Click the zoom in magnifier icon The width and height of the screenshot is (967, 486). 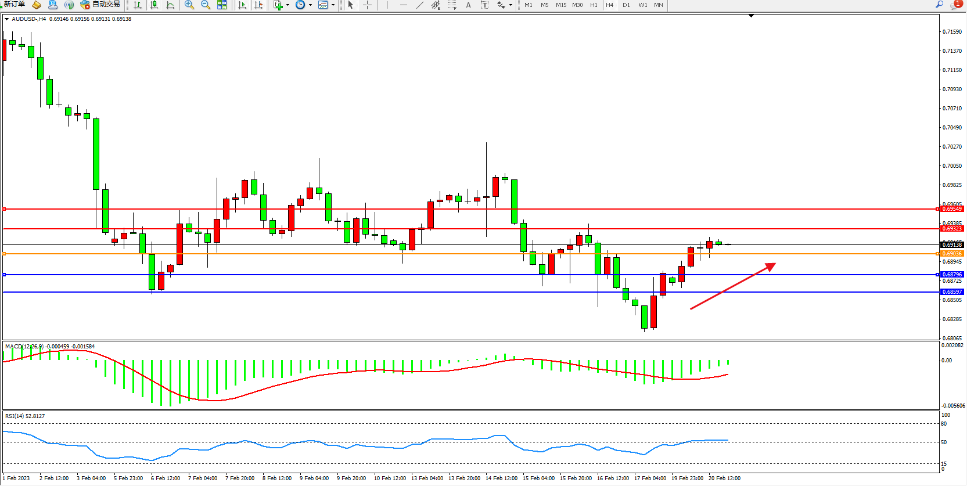tap(189, 5)
